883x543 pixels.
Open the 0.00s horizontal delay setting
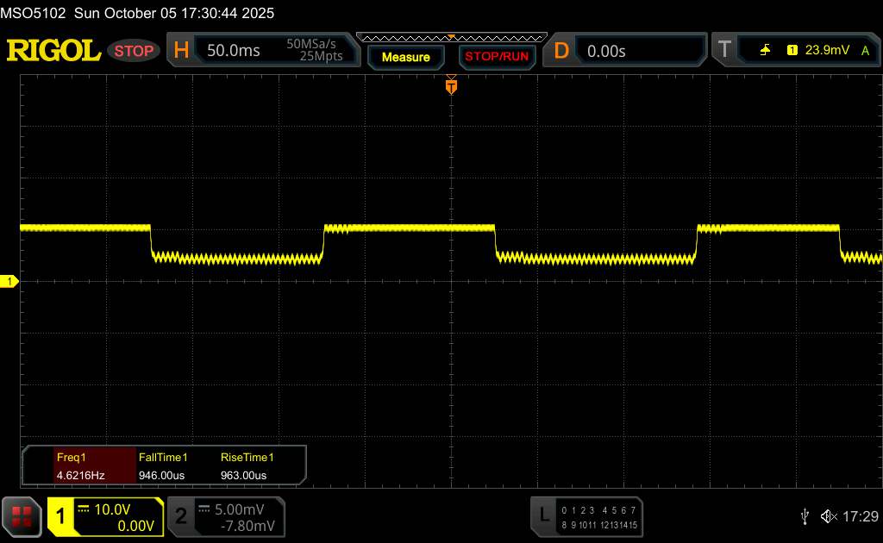pyautogui.click(x=606, y=51)
